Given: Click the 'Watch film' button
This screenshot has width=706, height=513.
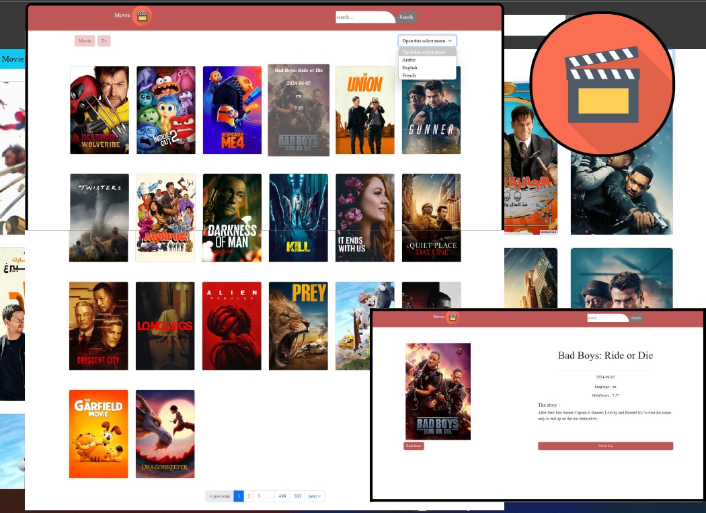Looking at the screenshot, I should (x=606, y=446).
